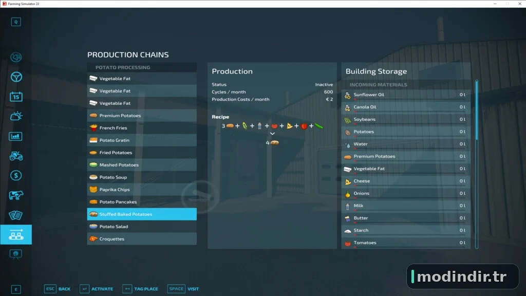The width and height of the screenshot is (526, 296).
Task: Click the recipe output stuffed potato icon
Action: pyautogui.click(x=275, y=143)
